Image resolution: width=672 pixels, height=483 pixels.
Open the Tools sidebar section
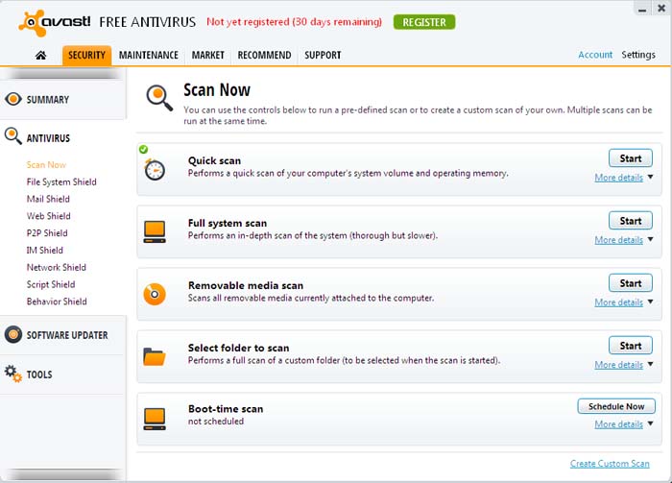[63, 374]
